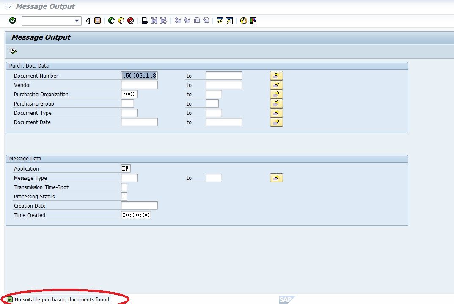Screen dimensions: 454x304
Task: Open multiple selection for Document Number
Action: (x=276, y=76)
